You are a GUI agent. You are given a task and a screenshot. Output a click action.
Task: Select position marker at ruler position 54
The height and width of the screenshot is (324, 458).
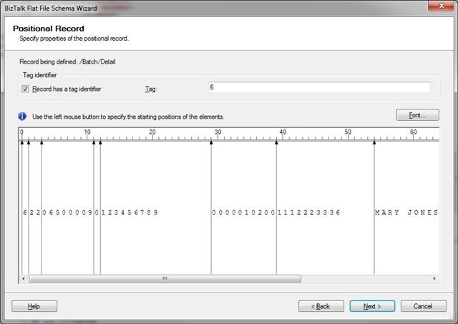[x=374, y=142]
